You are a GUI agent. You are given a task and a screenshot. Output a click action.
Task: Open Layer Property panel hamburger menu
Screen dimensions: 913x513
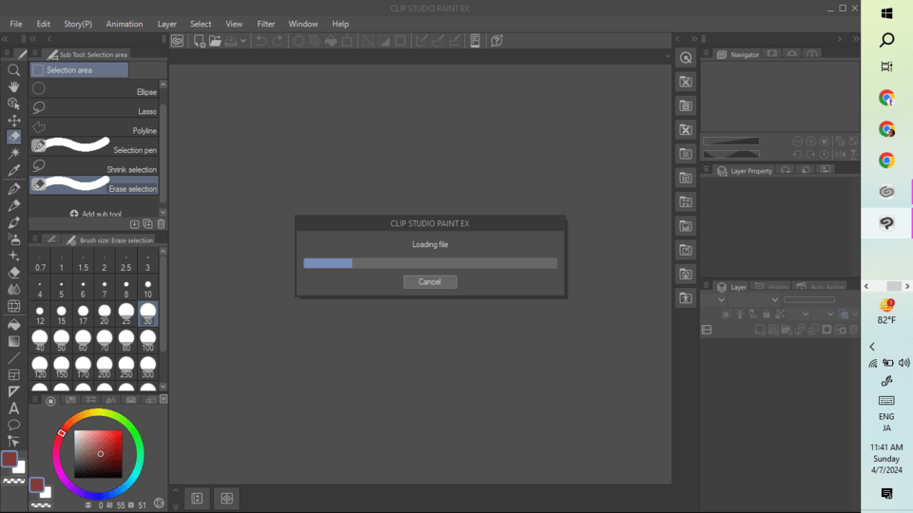[x=707, y=169]
